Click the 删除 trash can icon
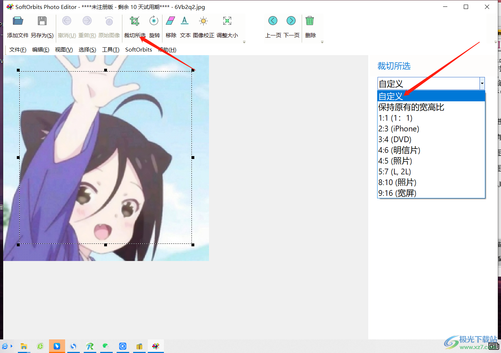The width and height of the screenshot is (501, 353). coord(310,21)
